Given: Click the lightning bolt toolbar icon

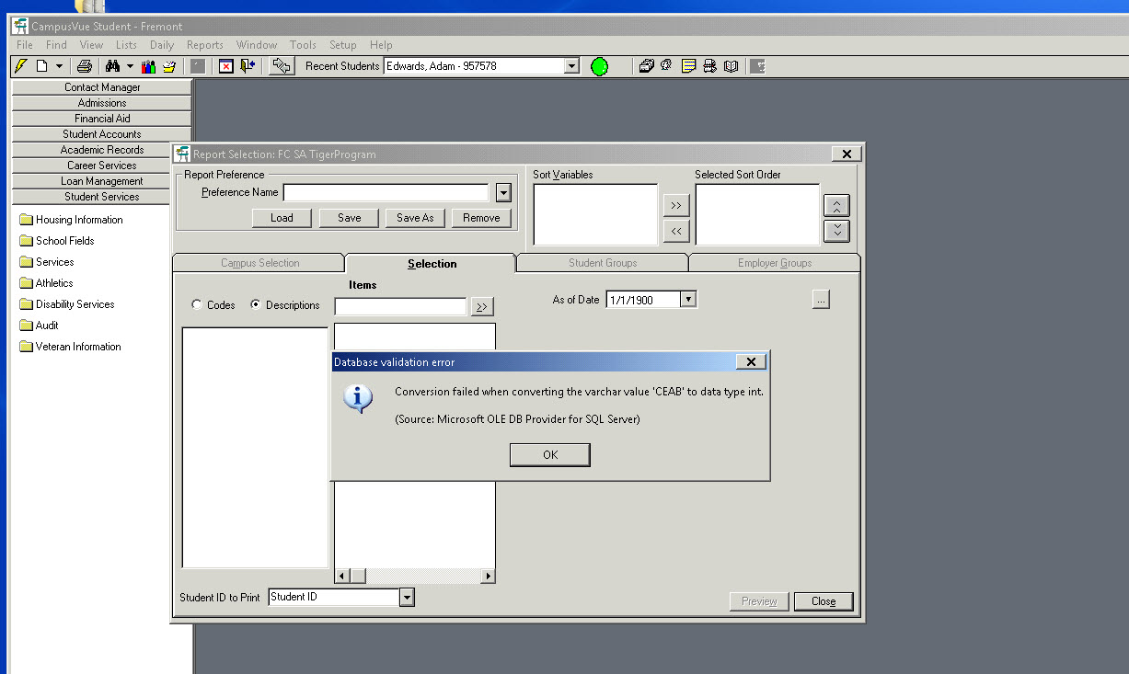Looking at the screenshot, I should tap(19, 65).
